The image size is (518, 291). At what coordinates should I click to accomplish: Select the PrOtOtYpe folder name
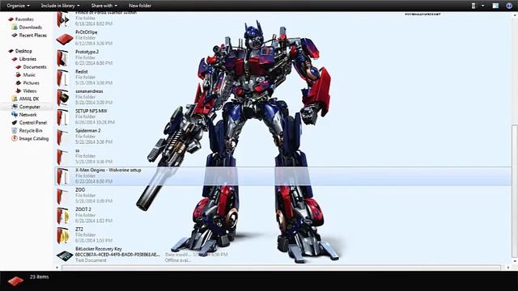[87, 32]
